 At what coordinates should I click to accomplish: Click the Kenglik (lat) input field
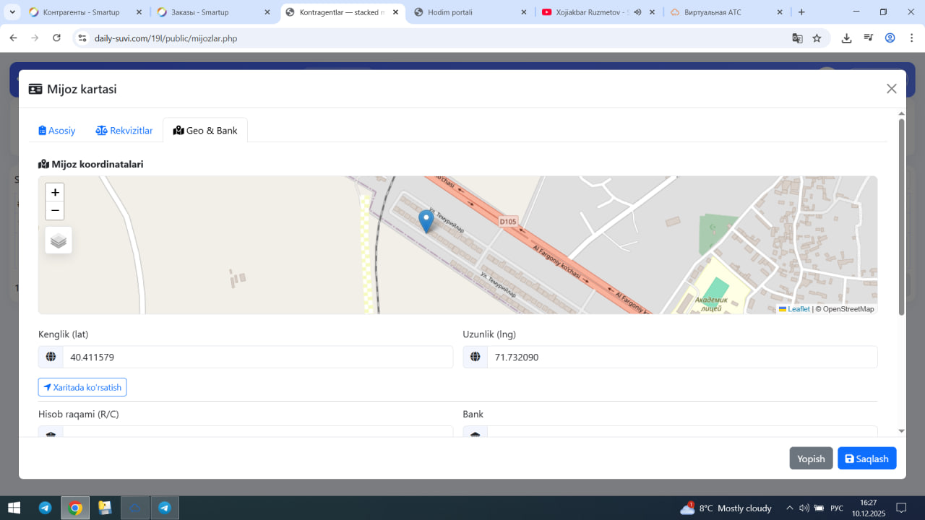(257, 357)
